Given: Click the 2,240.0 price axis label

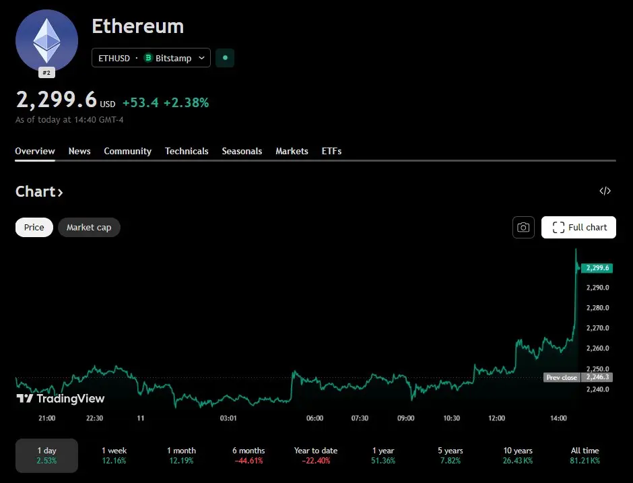Looking at the screenshot, I should click(597, 389).
